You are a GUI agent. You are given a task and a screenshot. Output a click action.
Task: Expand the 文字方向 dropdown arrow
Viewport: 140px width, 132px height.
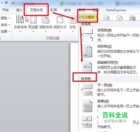tap(20, 32)
